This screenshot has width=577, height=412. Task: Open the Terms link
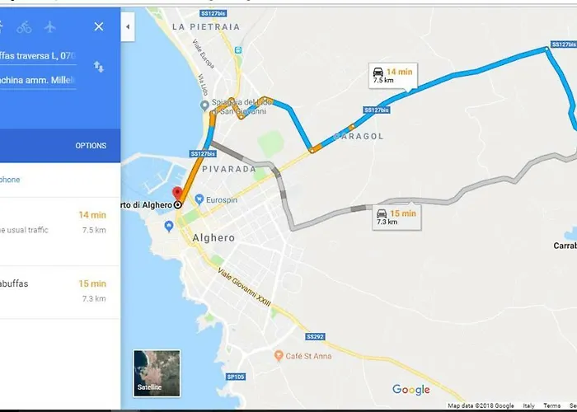pos(552,405)
